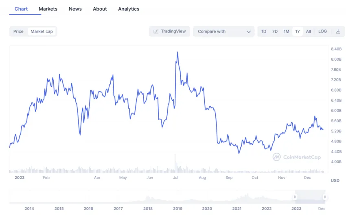Switch to the About tab
The image size is (346, 215).
(100, 9)
